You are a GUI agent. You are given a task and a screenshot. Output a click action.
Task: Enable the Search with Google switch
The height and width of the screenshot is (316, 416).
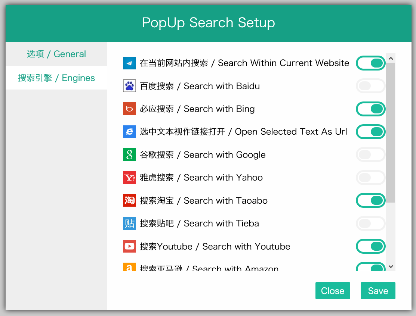pyautogui.click(x=371, y=155)
